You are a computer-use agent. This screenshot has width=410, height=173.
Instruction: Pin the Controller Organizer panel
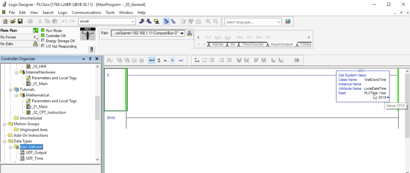click(90, 59)
